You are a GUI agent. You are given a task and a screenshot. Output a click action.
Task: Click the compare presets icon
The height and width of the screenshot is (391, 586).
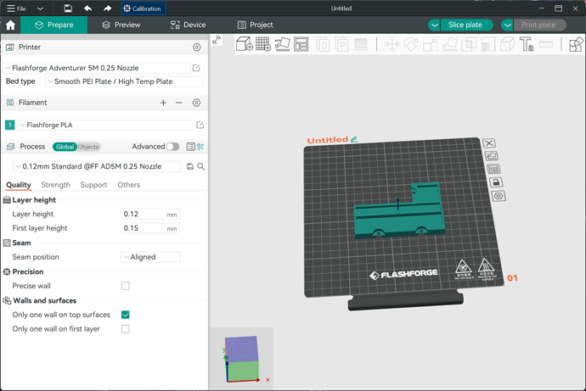(x=200, y=147)
